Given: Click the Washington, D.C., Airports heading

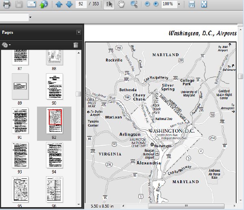Looking at the screenshot, I should pyautogui.click(x=203, y=33).
